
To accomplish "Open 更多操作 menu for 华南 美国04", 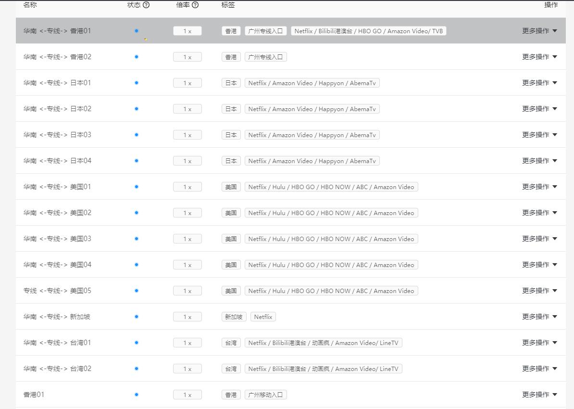I will tap(539, 265).
